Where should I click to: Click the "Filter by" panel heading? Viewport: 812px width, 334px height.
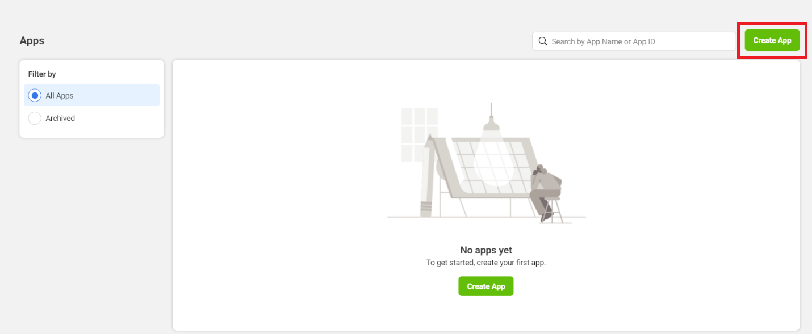click(42, 74)
